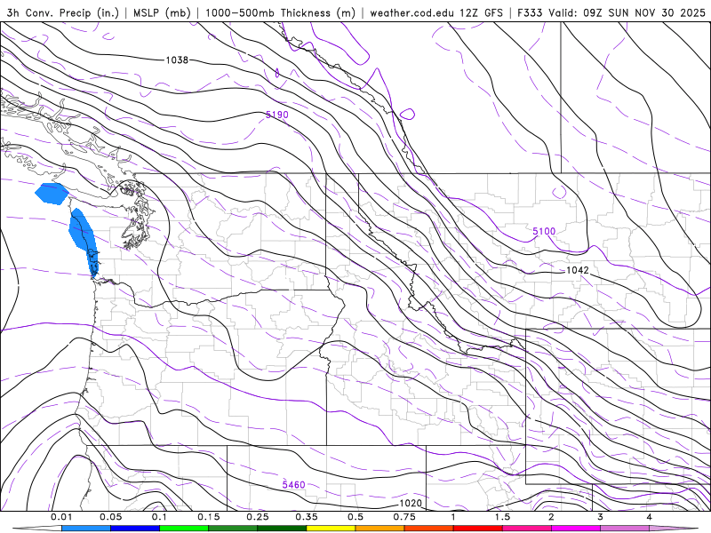Image resolution: width=711 pixels, height=533 pixels.
Task: Select the magenta 2–3 legend swatch
Action: tap(576, 529)
